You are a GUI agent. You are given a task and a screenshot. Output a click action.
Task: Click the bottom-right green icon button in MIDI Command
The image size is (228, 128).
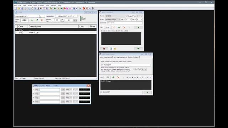pyautogui.click(x=138, y=49)
